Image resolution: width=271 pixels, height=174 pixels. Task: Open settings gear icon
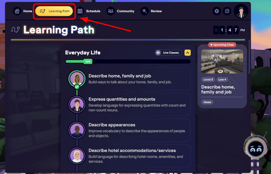pyautogui.click(x=217, y=11)
